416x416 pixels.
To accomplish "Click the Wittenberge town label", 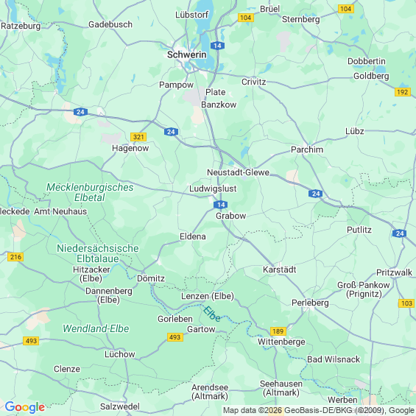I will click(x=281, y=342).
